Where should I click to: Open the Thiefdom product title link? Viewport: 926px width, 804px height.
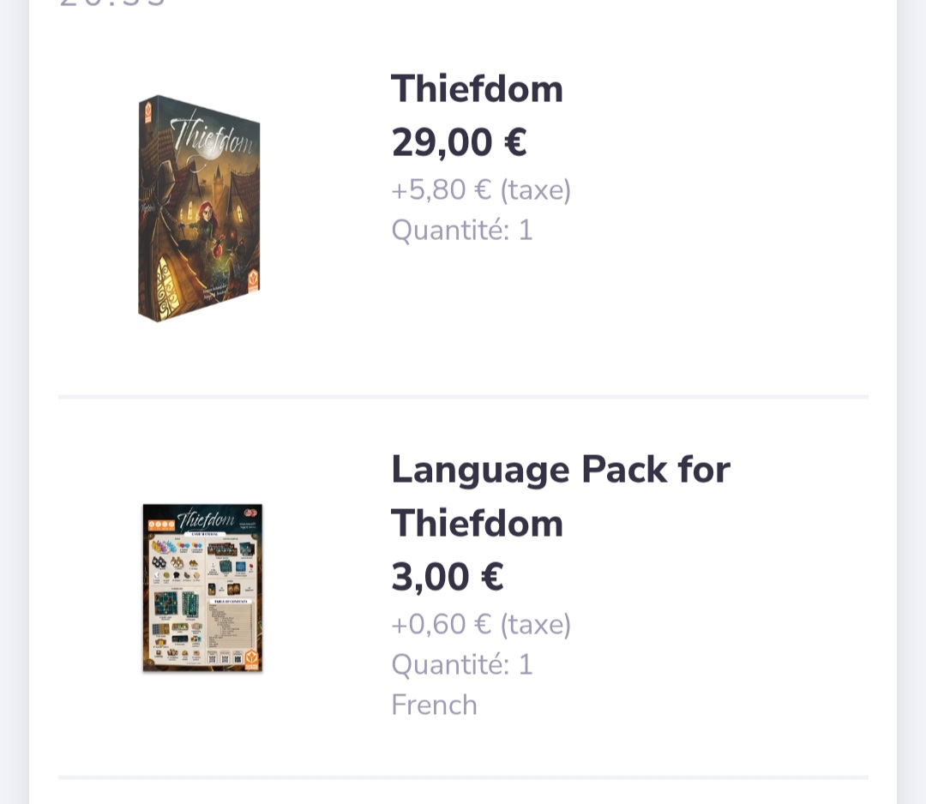(477, 89)
